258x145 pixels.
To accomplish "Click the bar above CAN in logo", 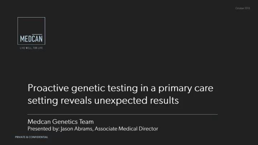I will [37, 34].
